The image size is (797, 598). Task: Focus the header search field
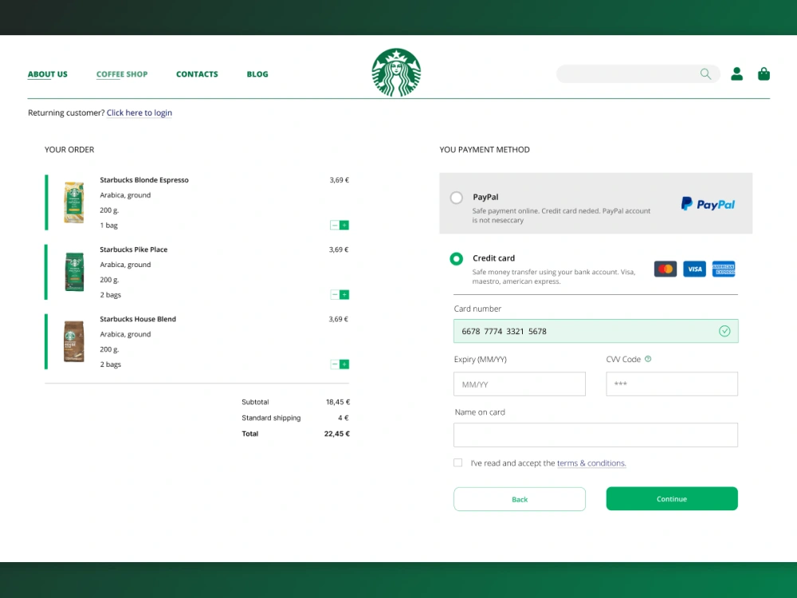[x=638, y=74]
